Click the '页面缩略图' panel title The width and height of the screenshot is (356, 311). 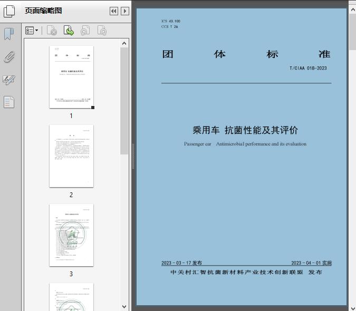(x=43, y=11)
